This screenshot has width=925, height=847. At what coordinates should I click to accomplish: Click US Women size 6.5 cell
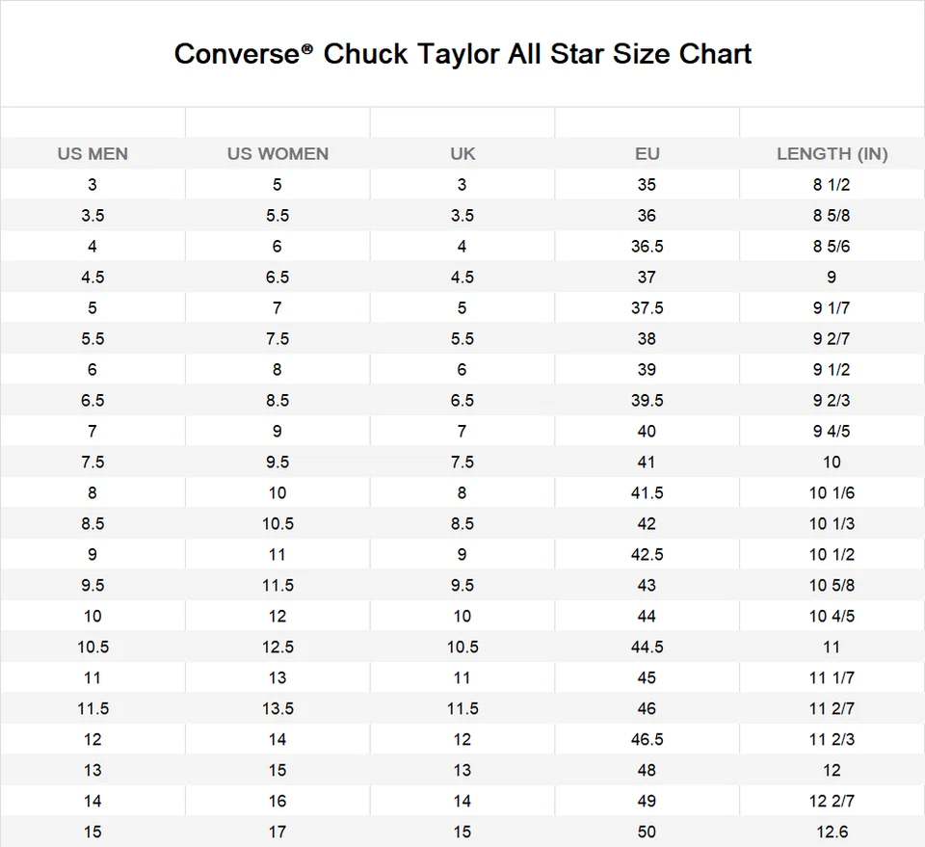[x=277, y=278]
